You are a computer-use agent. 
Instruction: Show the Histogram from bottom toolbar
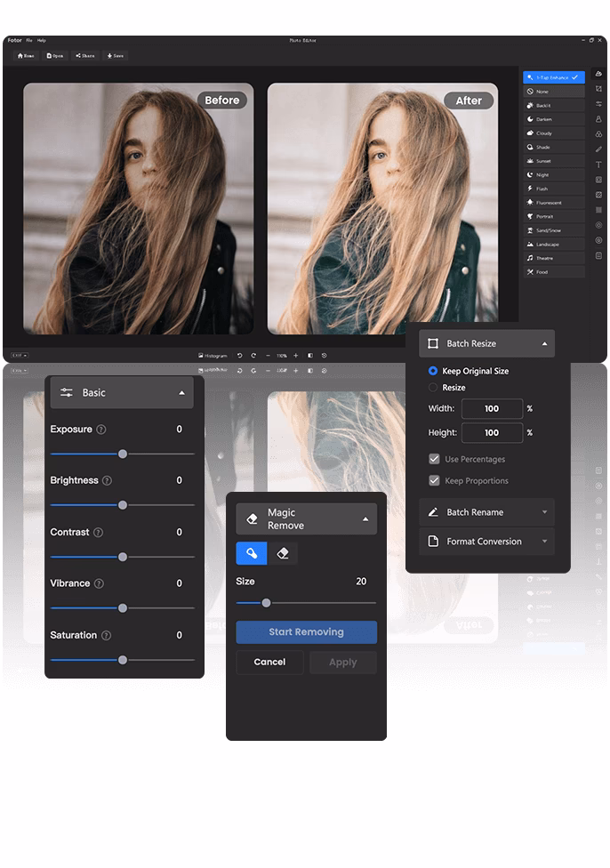[x=213, y=356]
